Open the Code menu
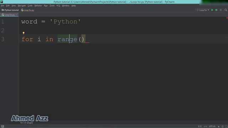The image size is (228, 128). tap(30, 6)
